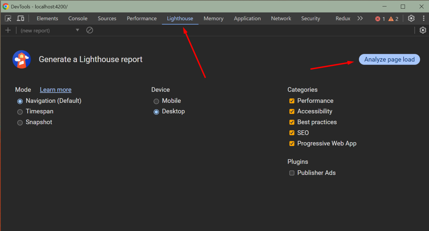Open the Redux panel tab

[x=343, y=18]
